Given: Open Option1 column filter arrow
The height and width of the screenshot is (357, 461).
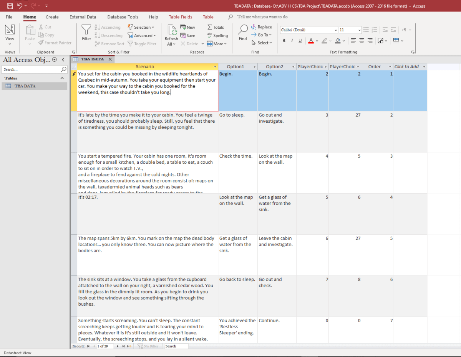Looking at the screenshot, I should point(254,67).
